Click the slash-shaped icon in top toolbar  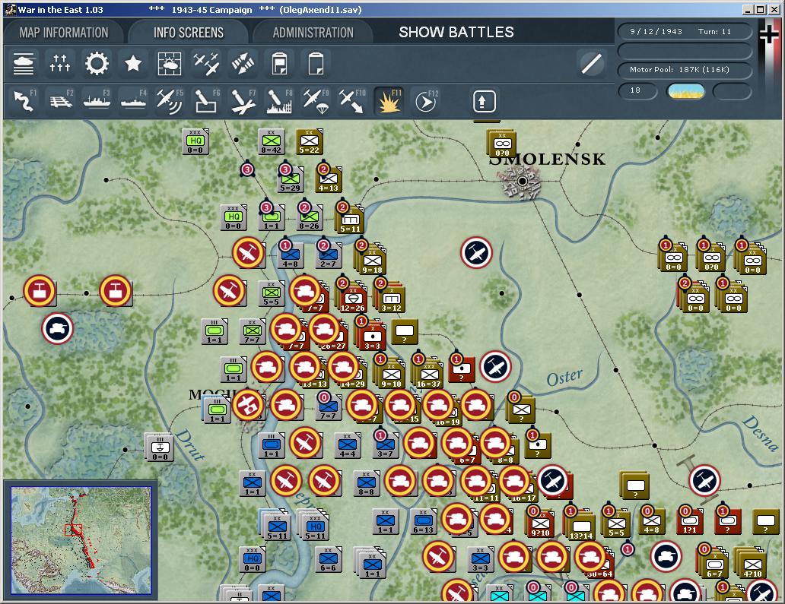(x=591, y=64)
